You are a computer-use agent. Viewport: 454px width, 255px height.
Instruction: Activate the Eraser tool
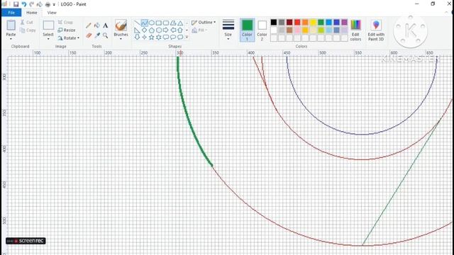(x=89, y=35)
